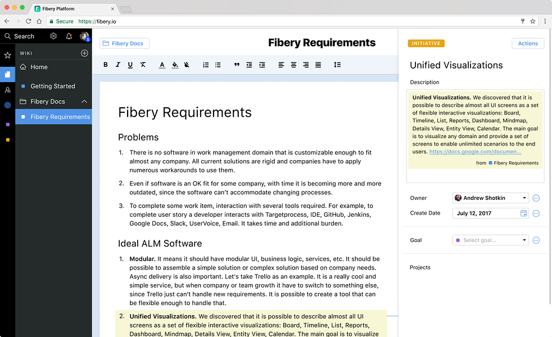The image size is (552, 337).
Task: Open the Actions menu
Action: coord(528,43)
